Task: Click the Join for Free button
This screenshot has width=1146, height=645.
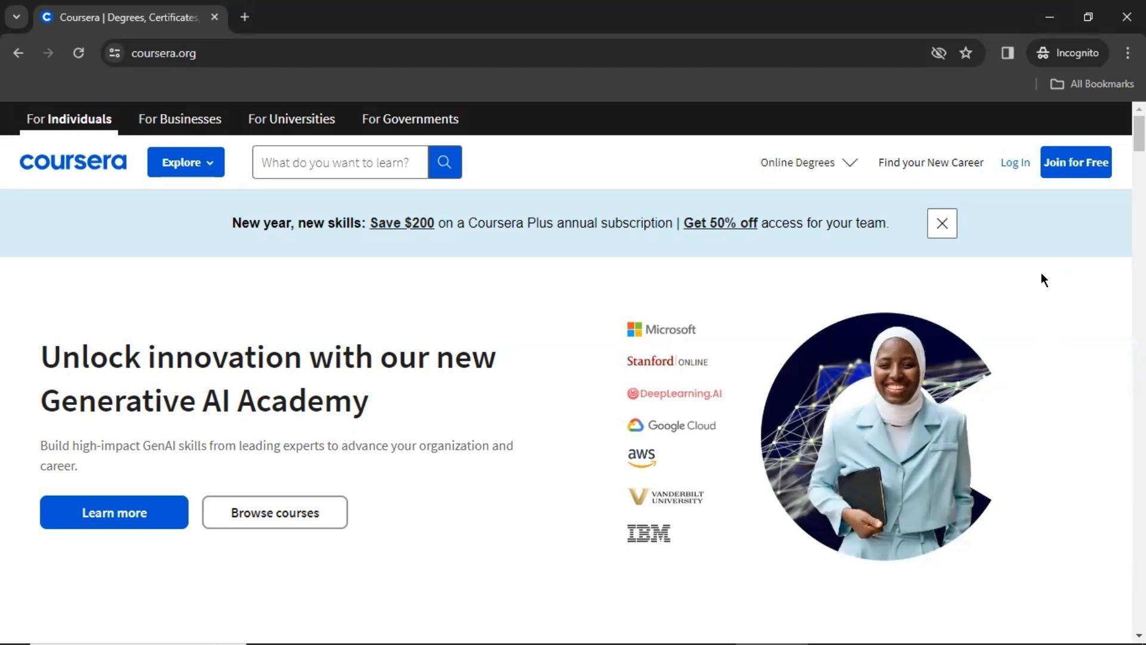Action: pyautogui.click(x=1076, y=162)
